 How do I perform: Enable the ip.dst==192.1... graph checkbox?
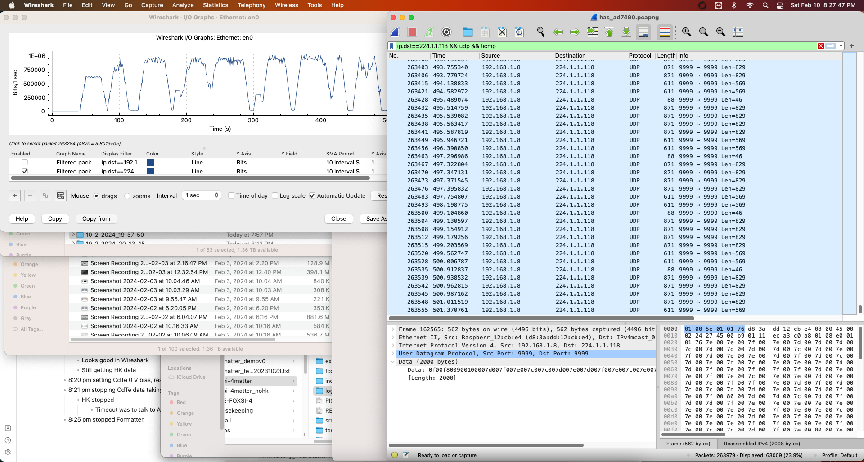point(25,162)
